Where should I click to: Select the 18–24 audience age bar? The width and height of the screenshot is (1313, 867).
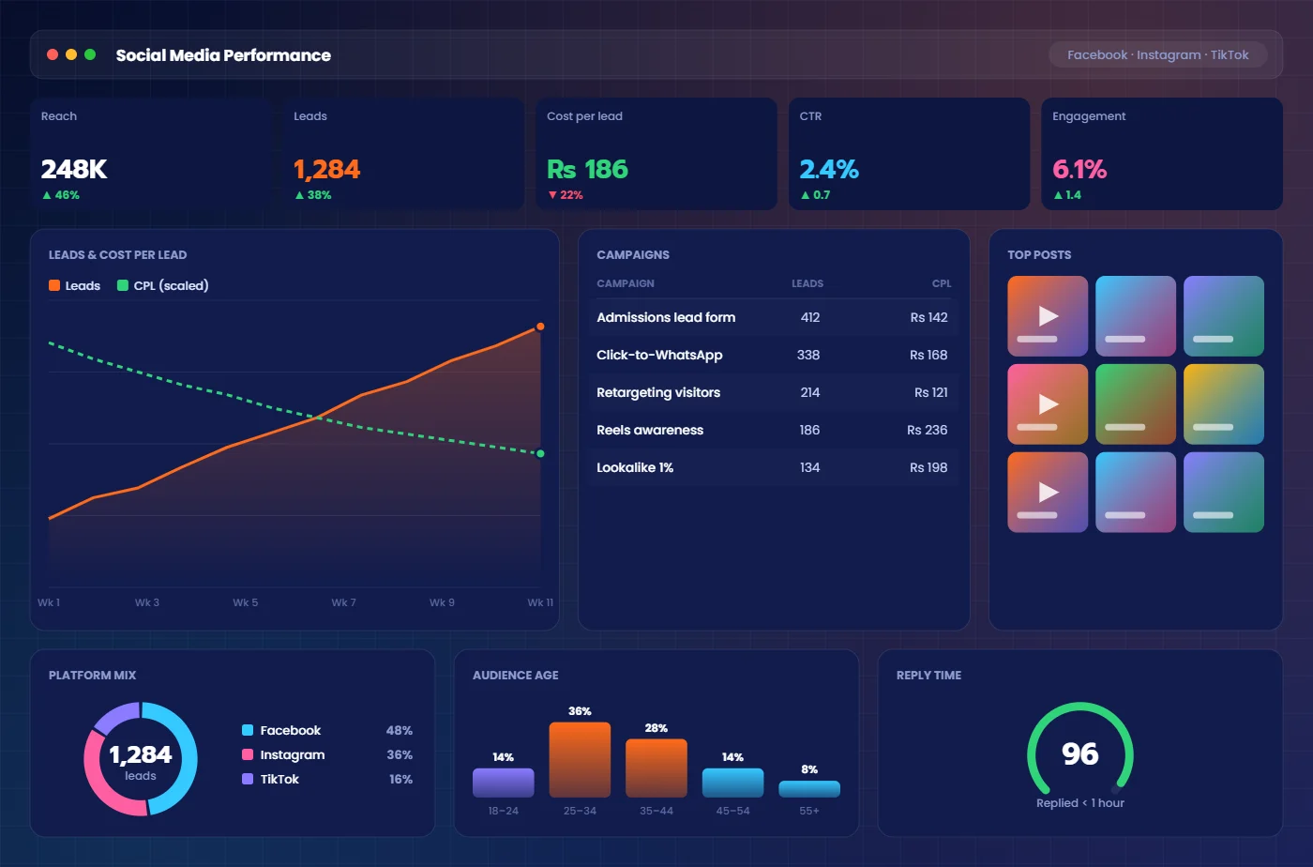point(504,783)
